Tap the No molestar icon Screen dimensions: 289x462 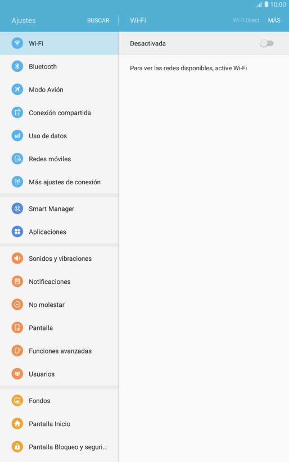[x=17, y=305]
